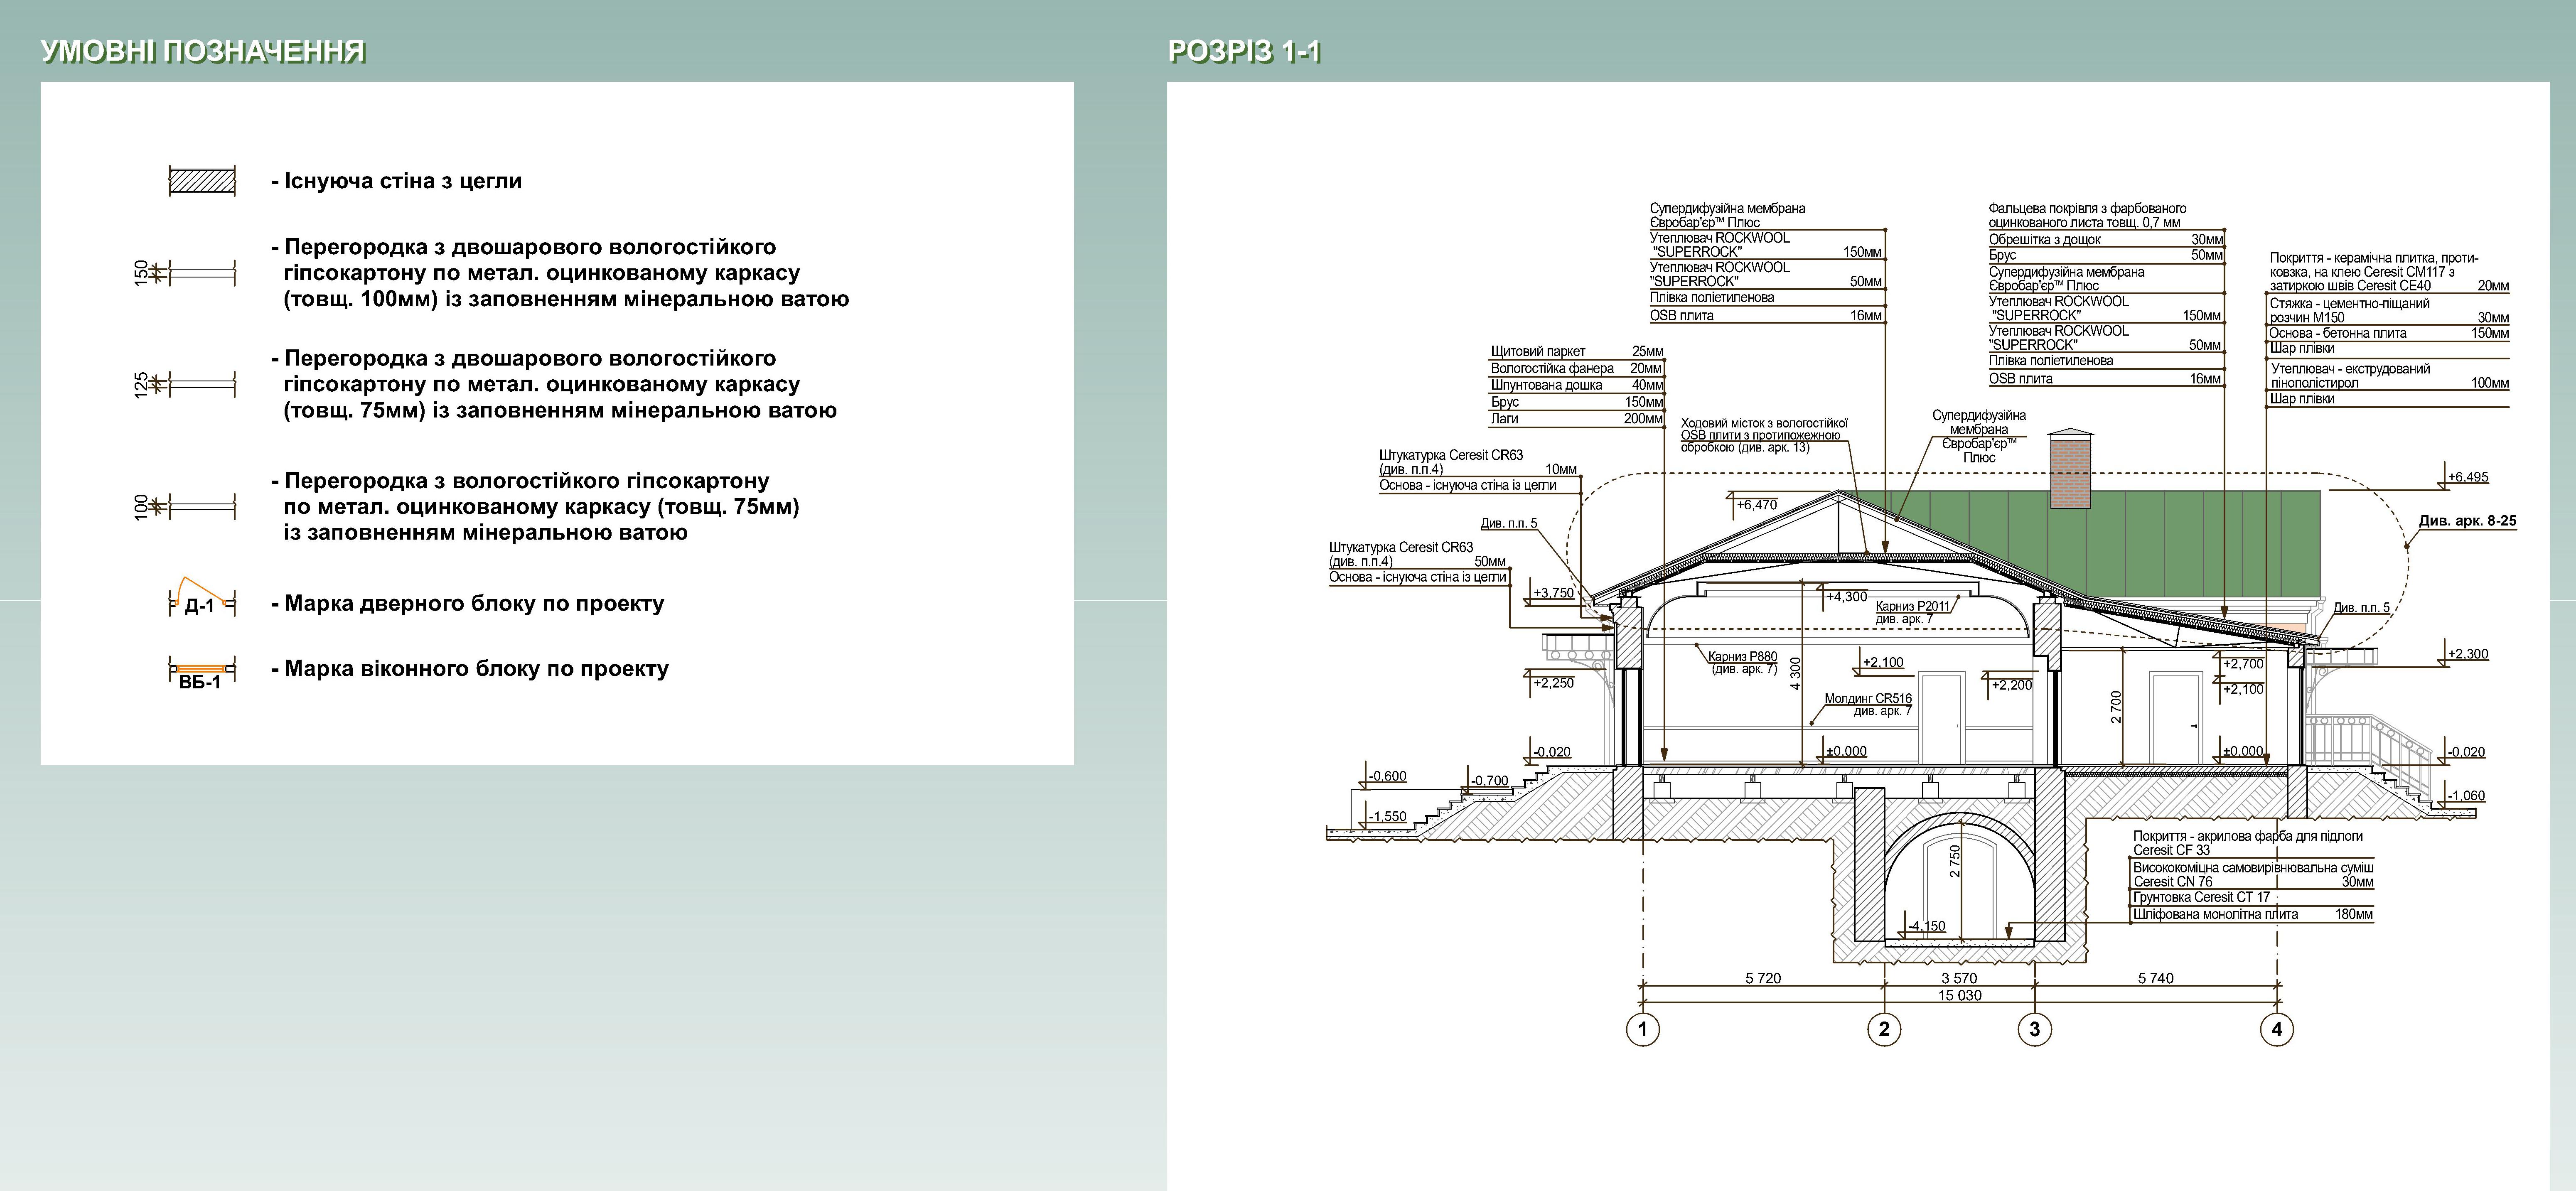Click axis marker circle 2
This screenshot has height=1191, width=2576.
click(1884, 1029)
